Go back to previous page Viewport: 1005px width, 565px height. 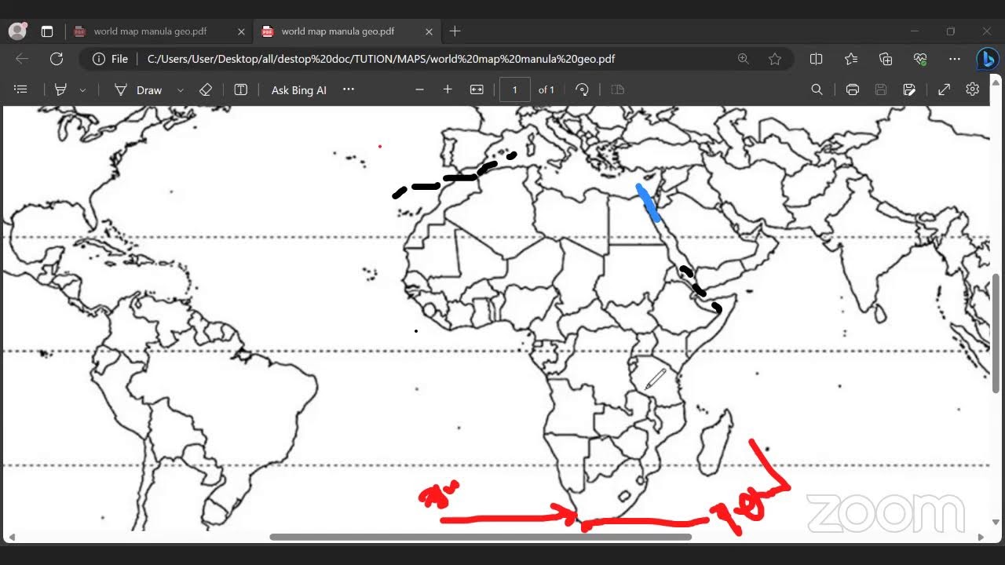pyautogui.click(x=22, y=59)
